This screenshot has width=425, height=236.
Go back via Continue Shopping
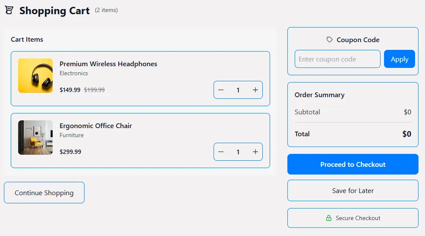pos(44,193)
